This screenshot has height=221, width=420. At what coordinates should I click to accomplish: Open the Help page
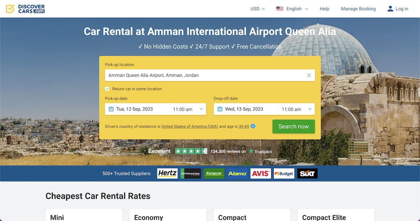(324, 9)
